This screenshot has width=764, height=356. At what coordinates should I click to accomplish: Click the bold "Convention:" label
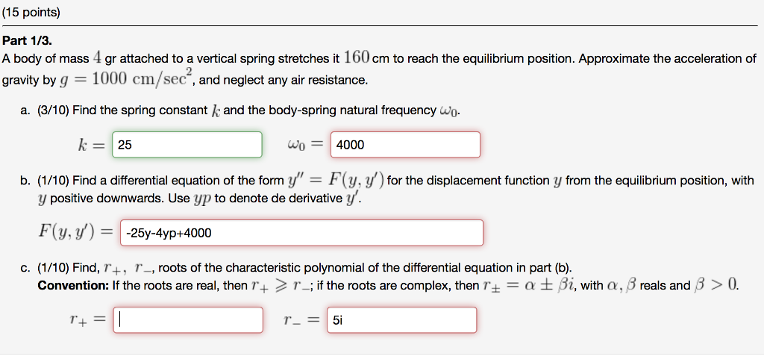[73, 286]
